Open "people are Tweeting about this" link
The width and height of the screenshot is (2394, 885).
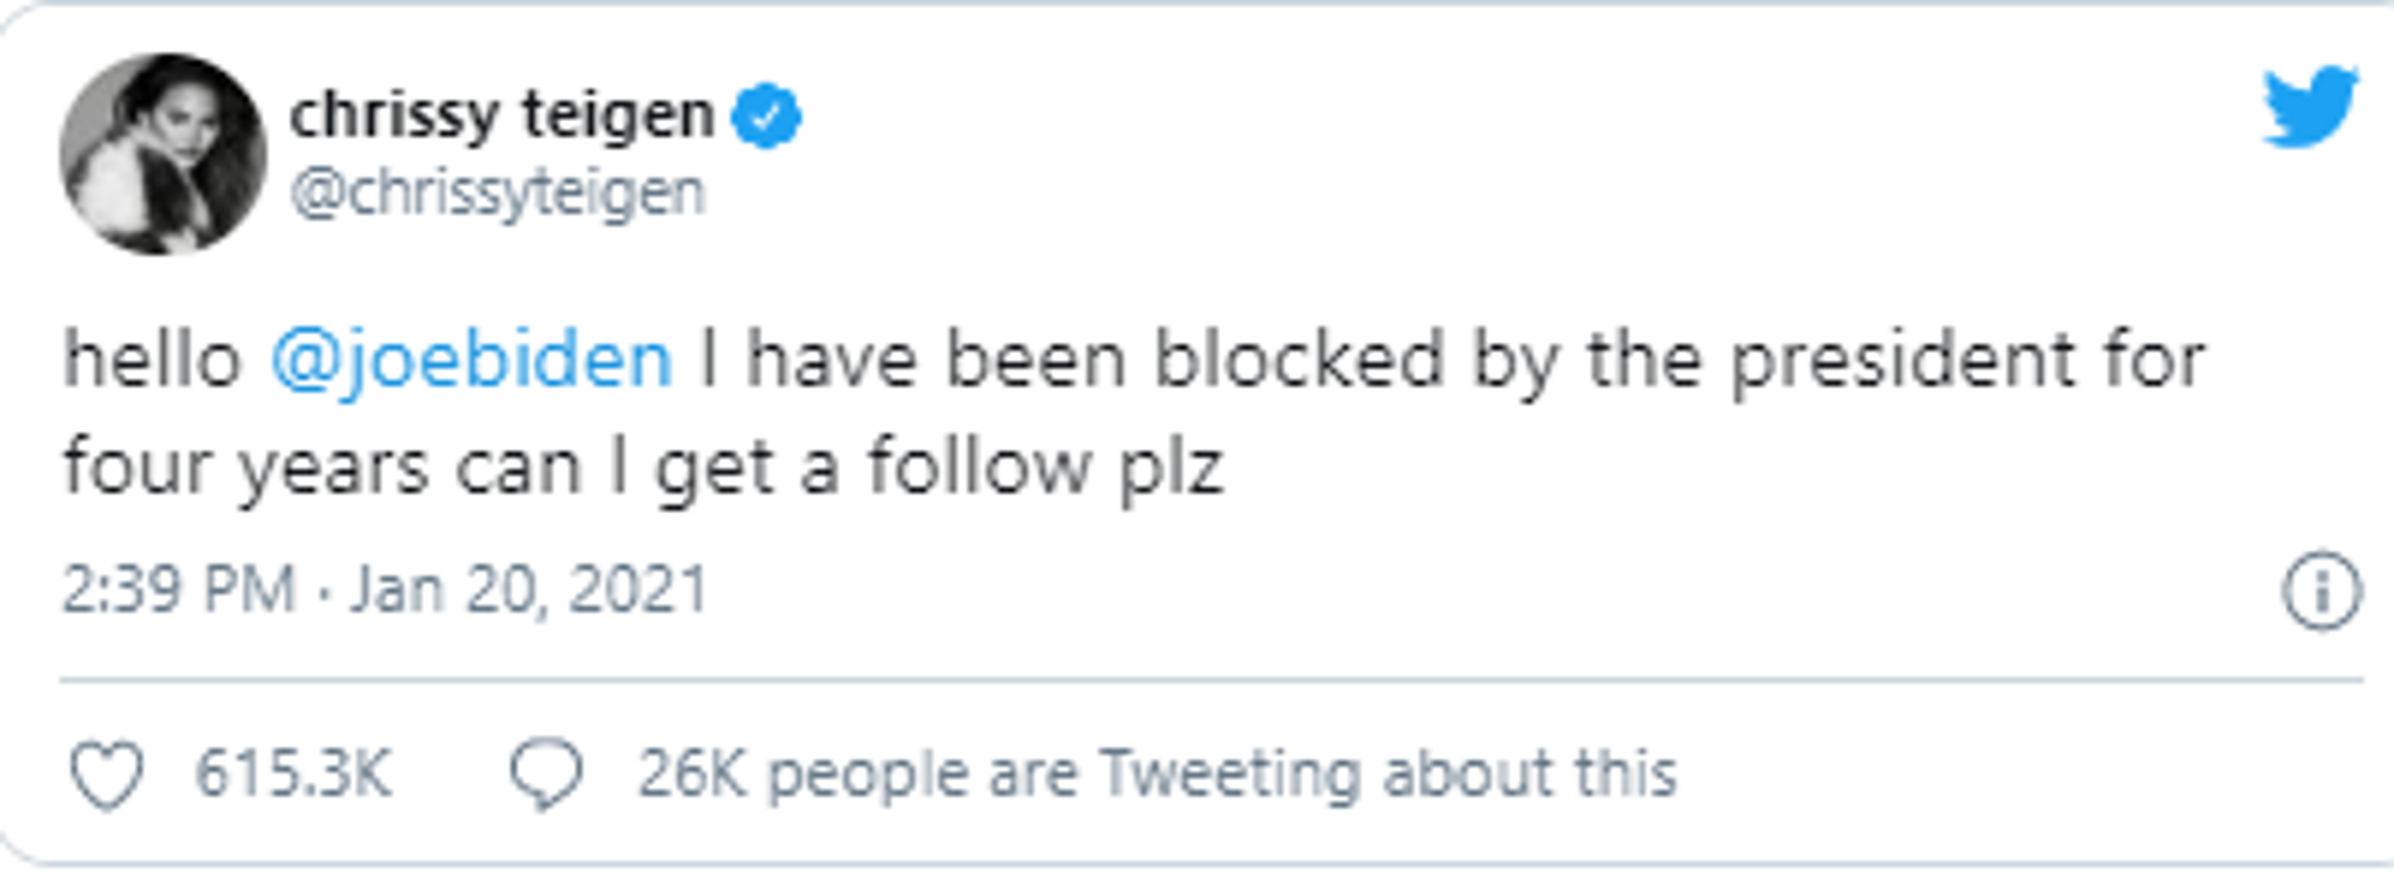(1221, 774)
